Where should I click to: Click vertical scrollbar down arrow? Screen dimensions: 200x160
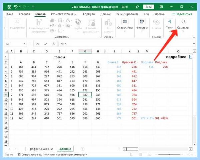195,144
